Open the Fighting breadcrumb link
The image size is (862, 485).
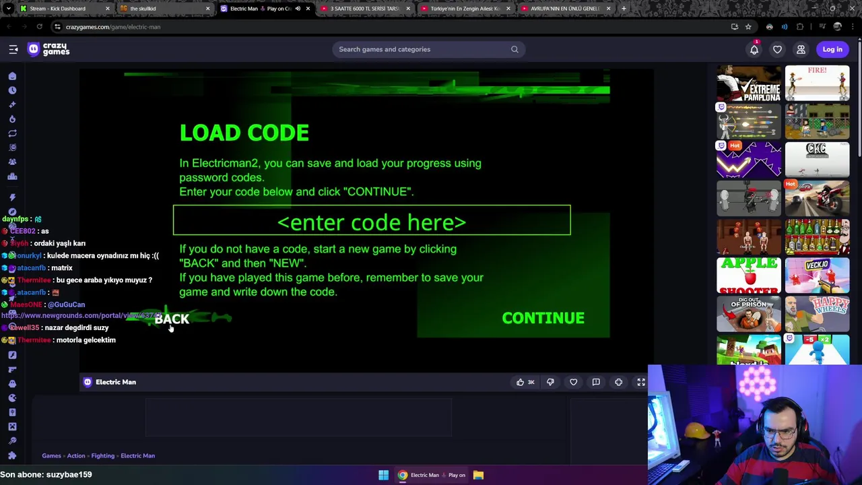point(103,456)
